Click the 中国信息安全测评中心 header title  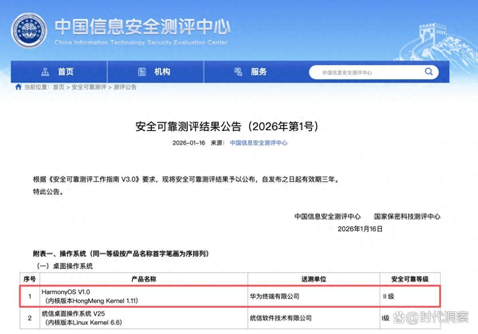pyautogui.click(x=142, y=27)
